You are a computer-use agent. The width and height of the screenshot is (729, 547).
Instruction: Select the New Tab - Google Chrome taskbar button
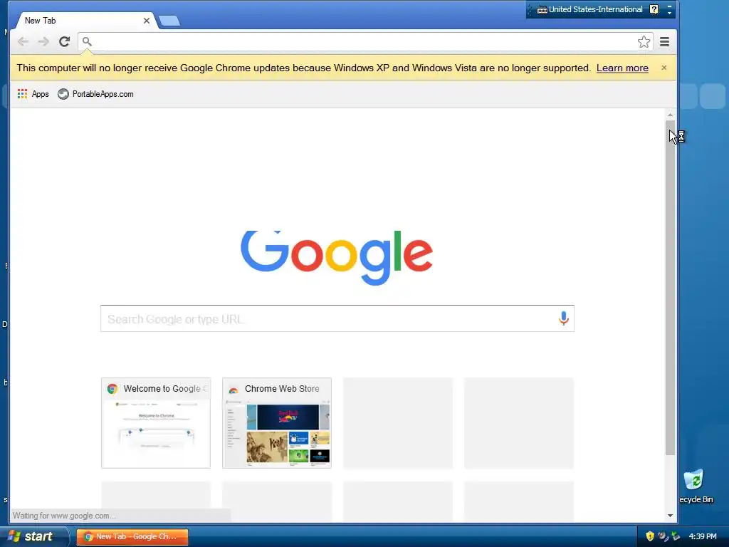tap(132, 536)
